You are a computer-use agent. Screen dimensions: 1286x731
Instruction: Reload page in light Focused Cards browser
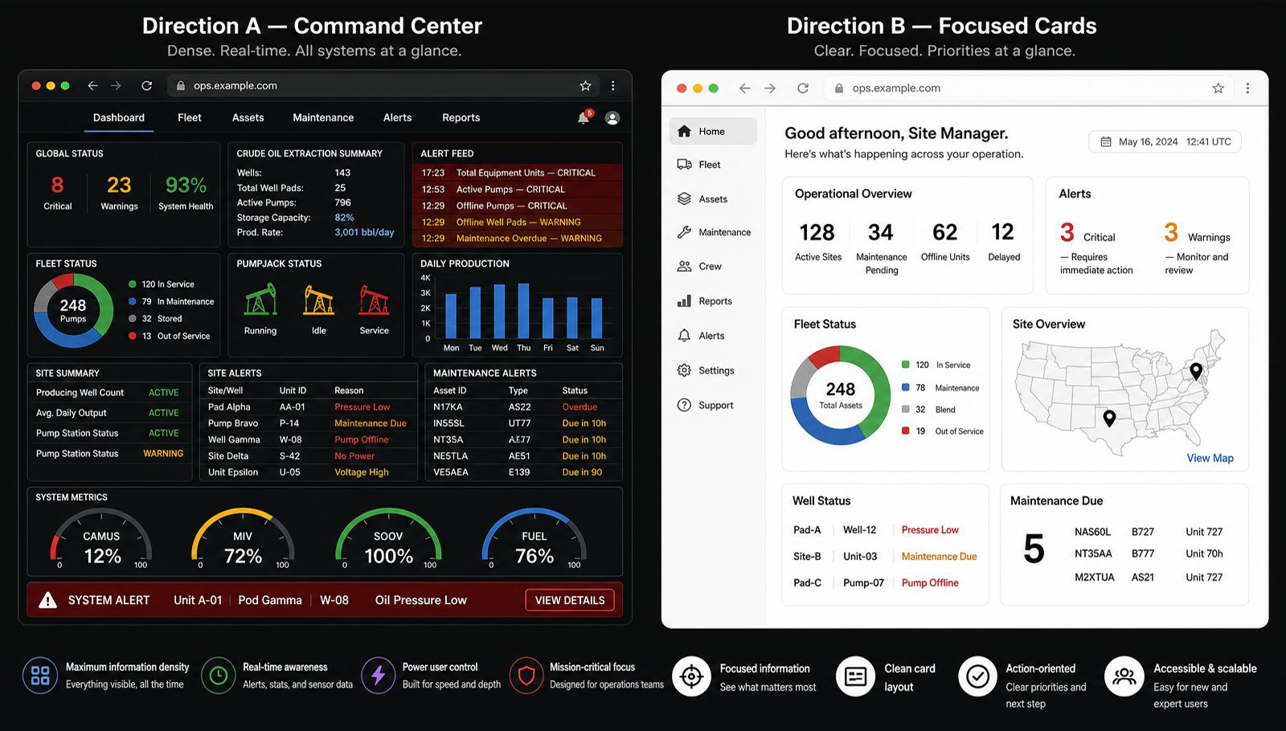click(x=803, y=88)
